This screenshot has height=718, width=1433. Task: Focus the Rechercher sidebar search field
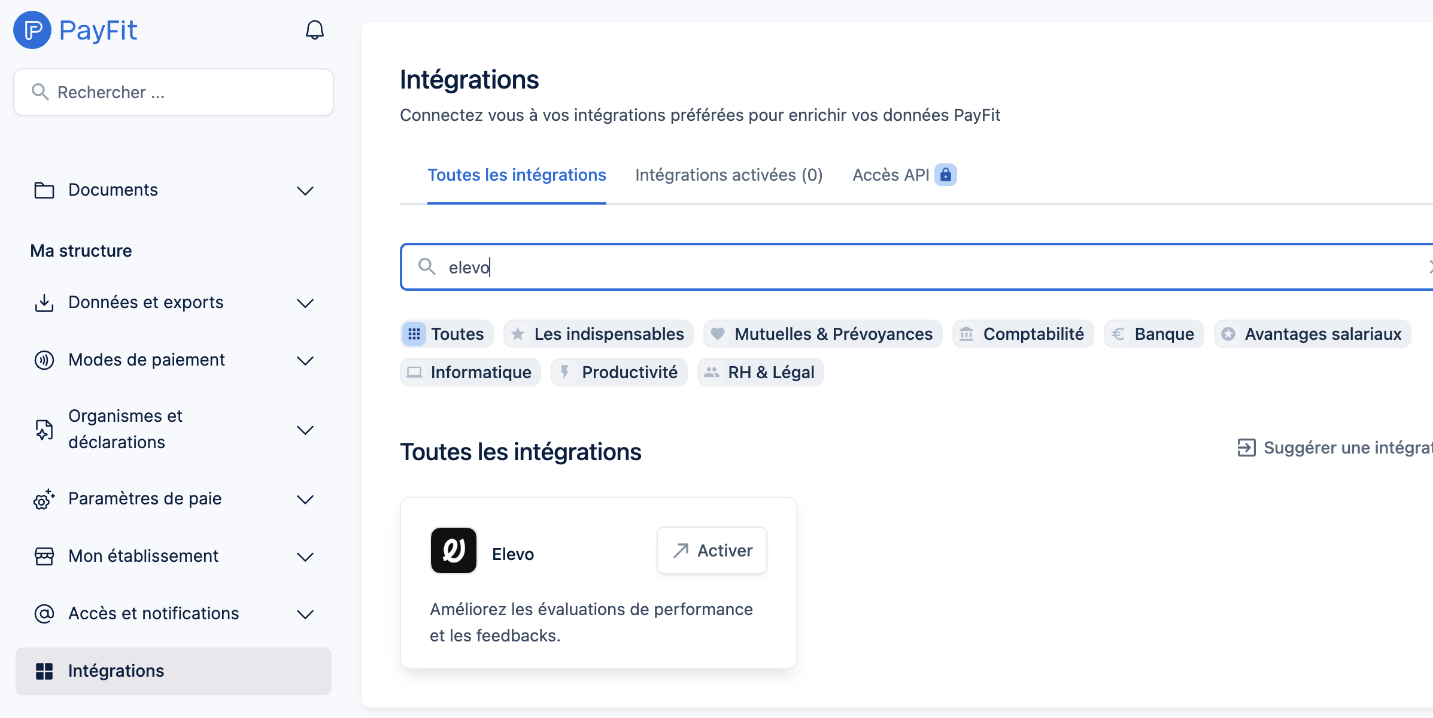[174, 92]
